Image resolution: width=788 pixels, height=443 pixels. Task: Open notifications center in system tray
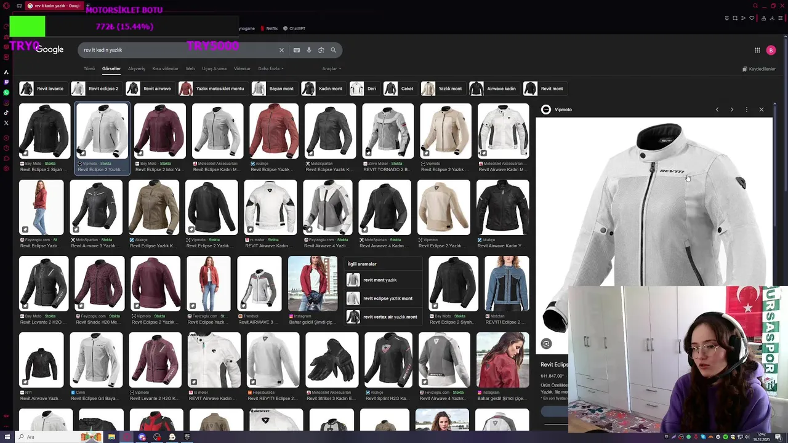tap(780, 437)
